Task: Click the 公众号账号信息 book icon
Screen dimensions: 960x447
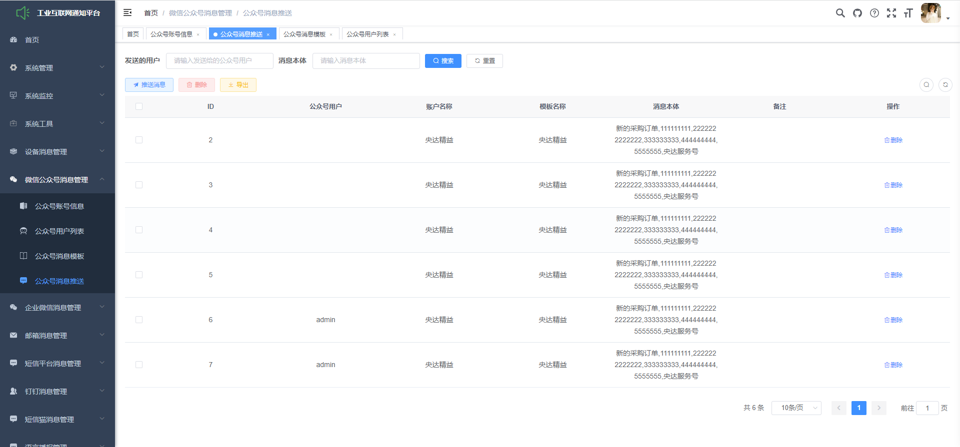Action: tap(23, 206)
